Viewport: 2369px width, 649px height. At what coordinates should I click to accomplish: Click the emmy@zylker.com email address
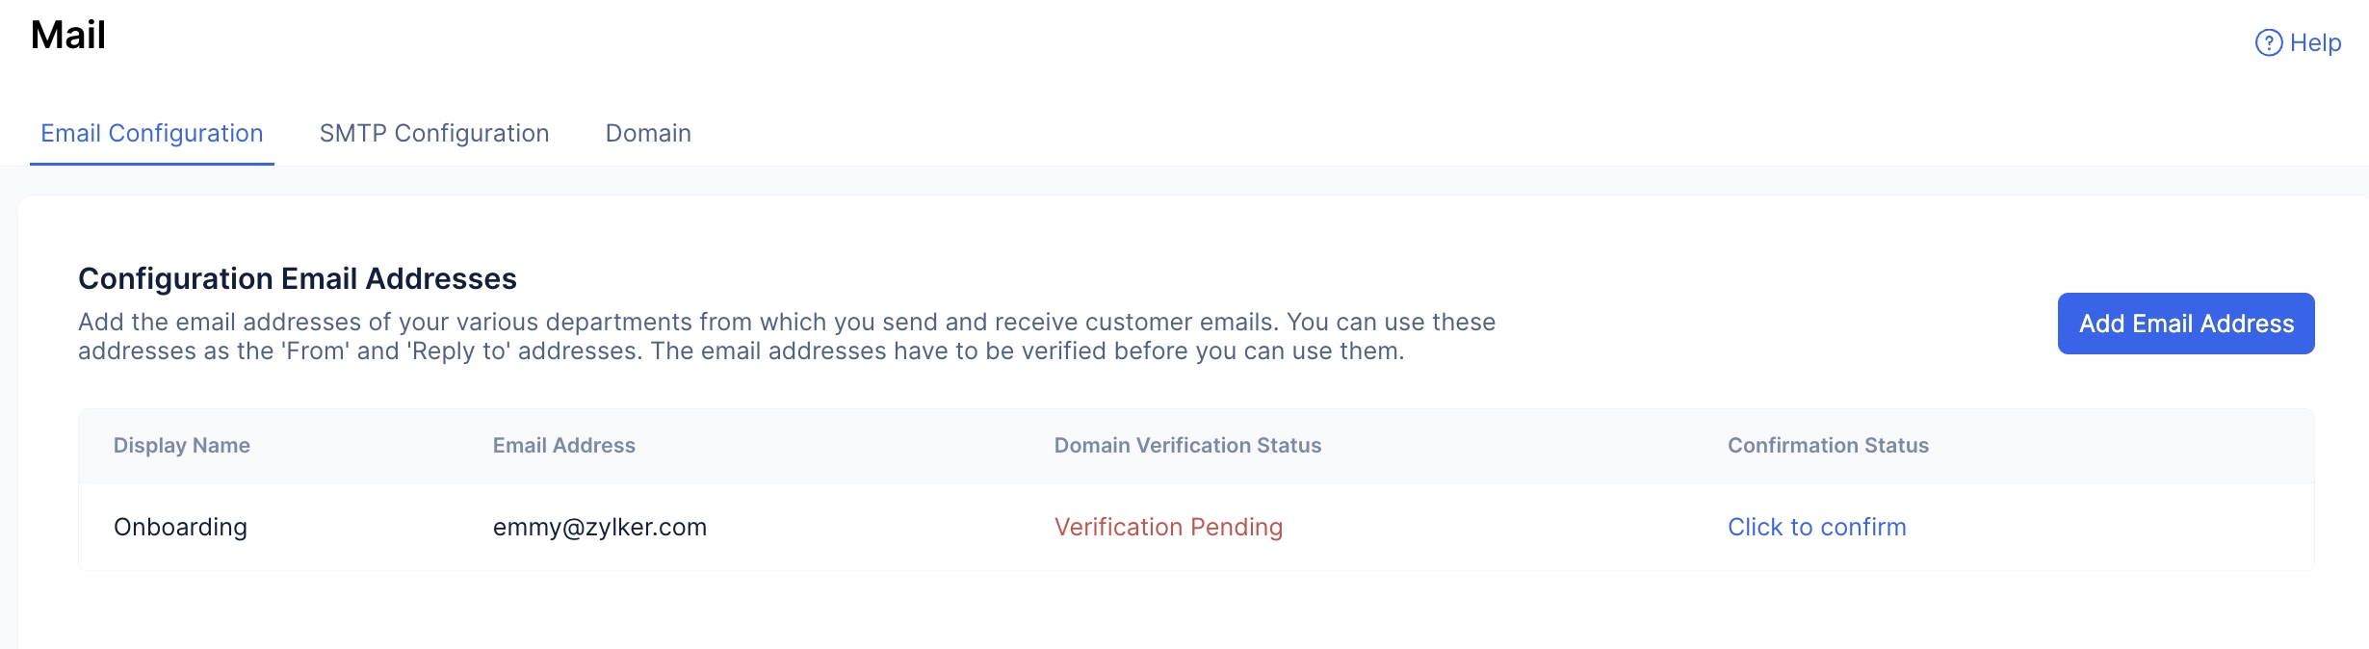[600, 527]
